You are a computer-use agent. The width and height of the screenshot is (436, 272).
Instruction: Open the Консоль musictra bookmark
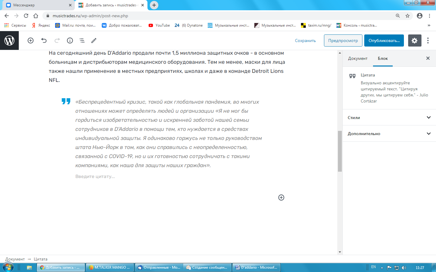click(x=357, y=25)
